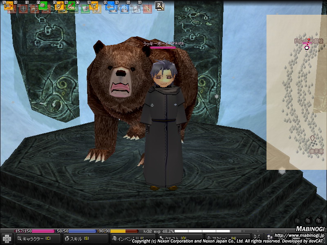327x245 pixels.
Task: Open the スキル (S) skills window
Action: pos(86,239)
